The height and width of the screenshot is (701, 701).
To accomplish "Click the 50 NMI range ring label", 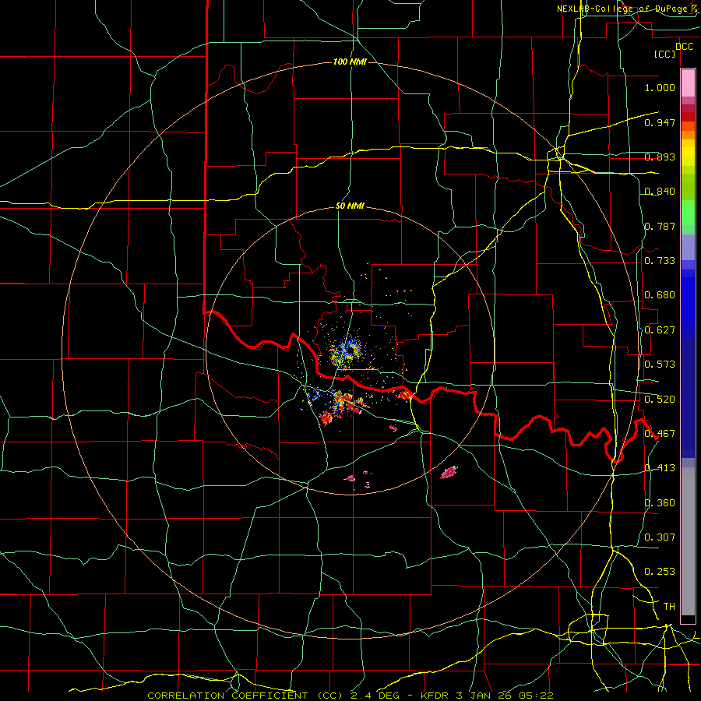I will tap(350, 206).
